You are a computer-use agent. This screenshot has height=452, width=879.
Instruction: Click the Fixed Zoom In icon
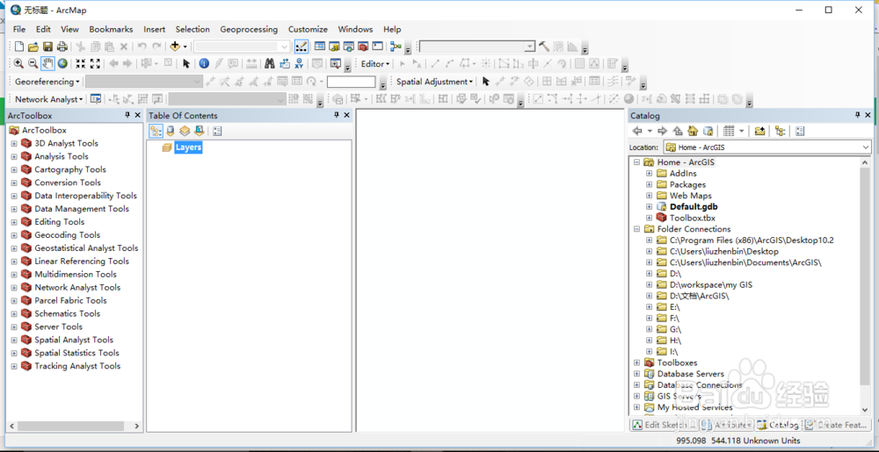(81, 64)
